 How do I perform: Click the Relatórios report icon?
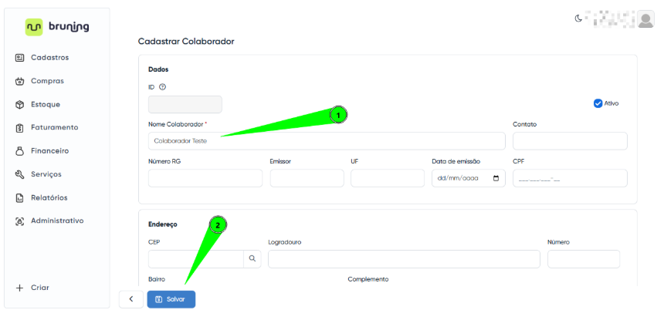pos(20,198)
